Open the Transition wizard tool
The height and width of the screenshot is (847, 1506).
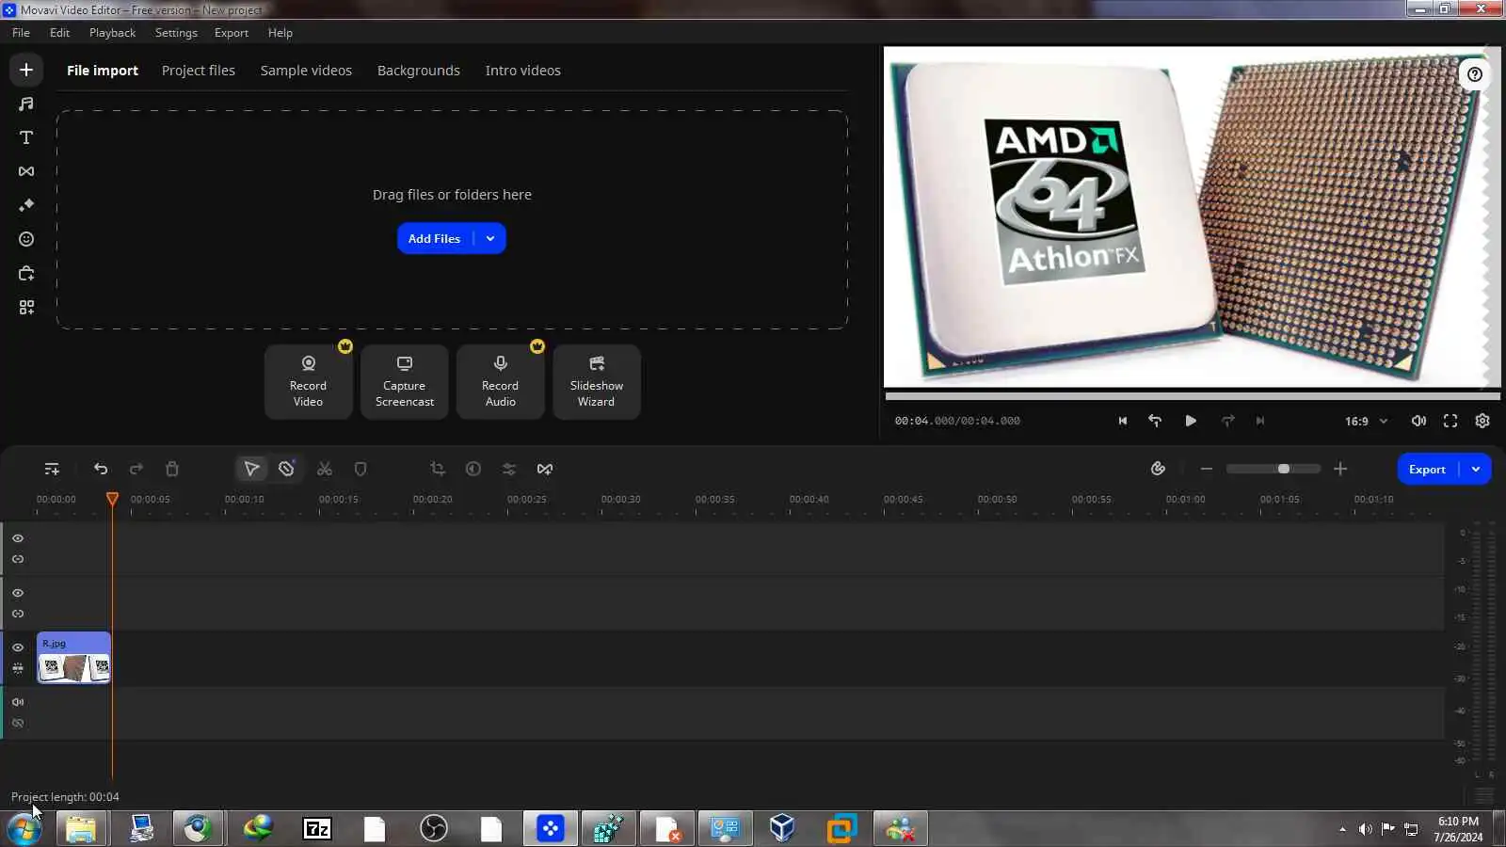point(545,469)
